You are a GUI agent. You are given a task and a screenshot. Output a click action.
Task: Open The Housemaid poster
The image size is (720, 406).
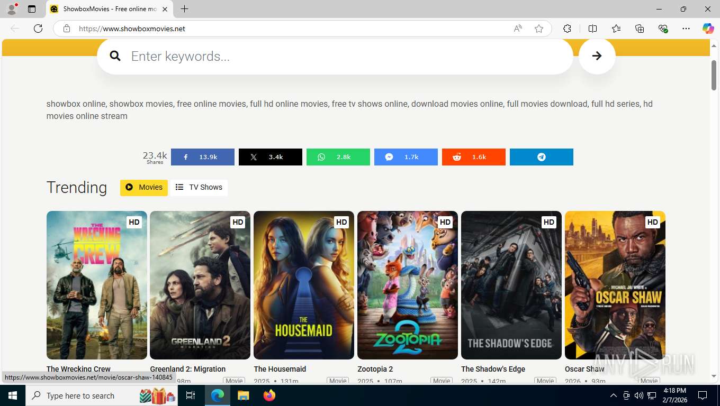pyautogui.click(x=304, y=285)
